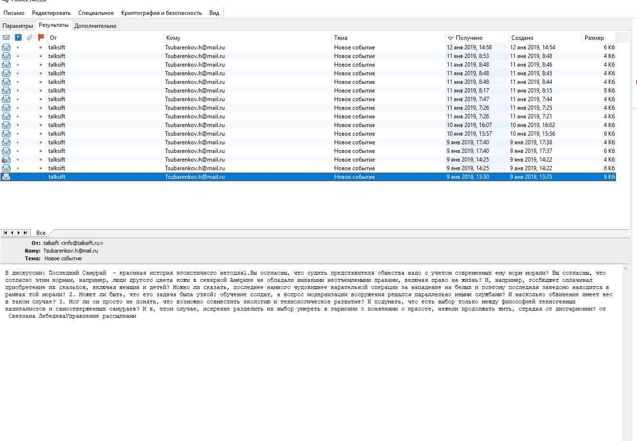Jump to first tab with navigation arrow
Screen dimensions: 637x441
(x=5, y=233)
